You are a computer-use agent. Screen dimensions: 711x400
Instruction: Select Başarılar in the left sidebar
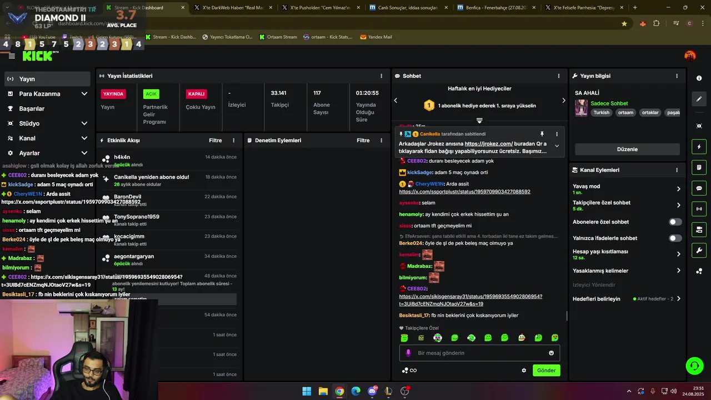(47, 108)
